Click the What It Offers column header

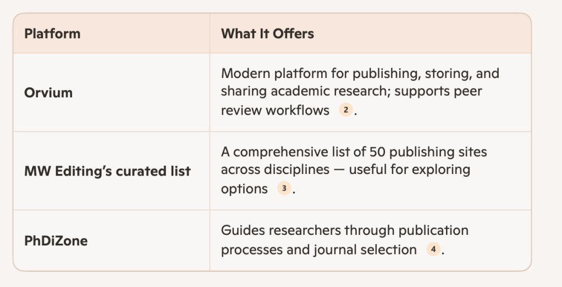click(267, 33)
